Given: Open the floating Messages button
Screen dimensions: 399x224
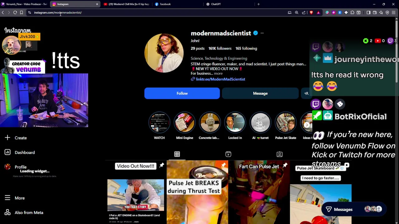Looking at the screenshot, I should (x=353, y=209).
